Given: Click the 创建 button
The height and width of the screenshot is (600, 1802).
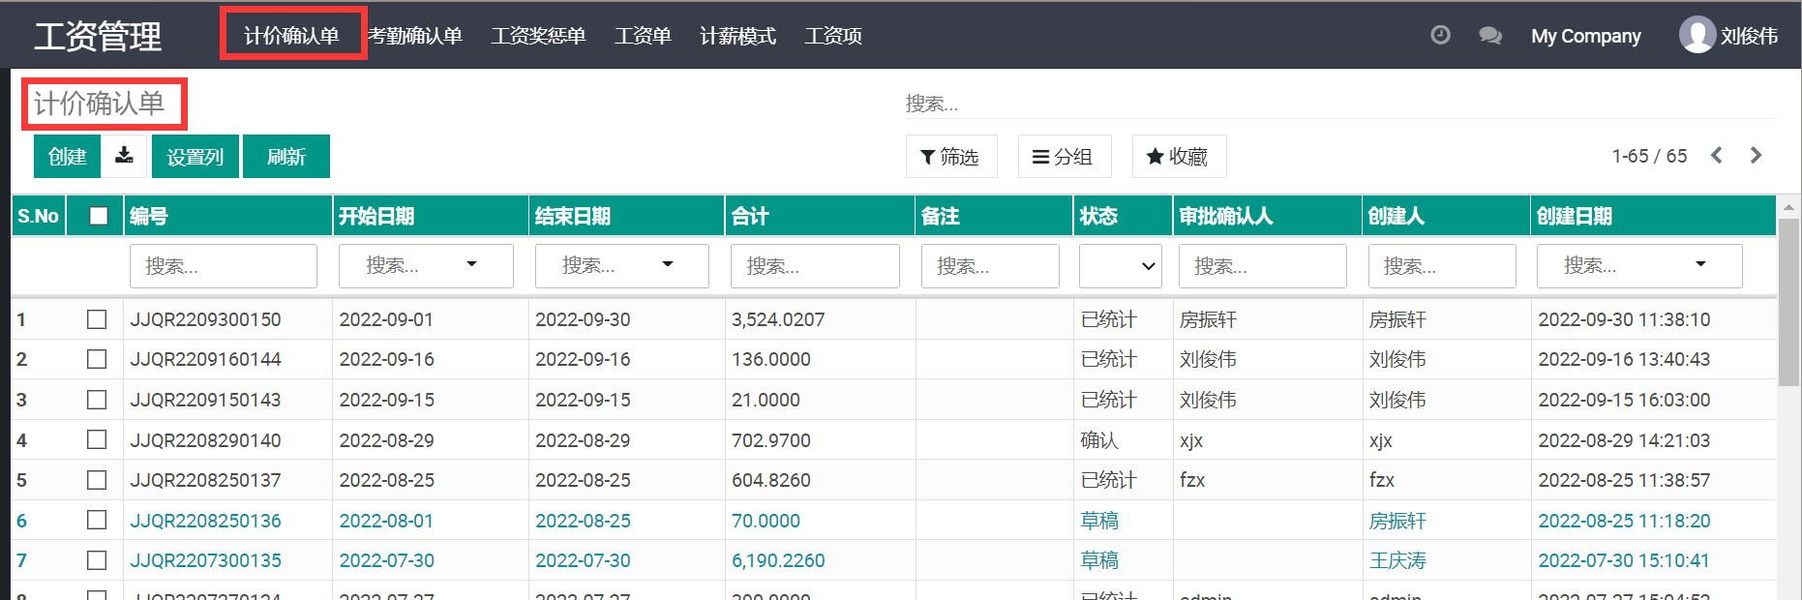Looking at the screenshot, I should click(x=68, y=157).
